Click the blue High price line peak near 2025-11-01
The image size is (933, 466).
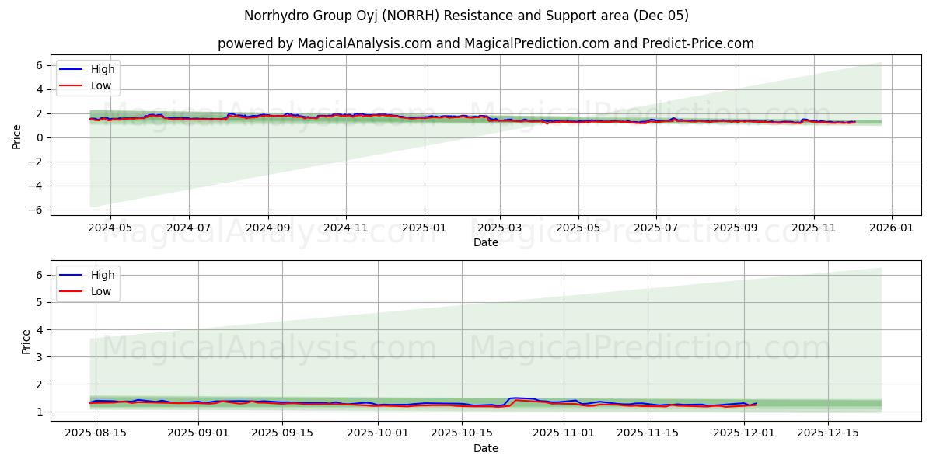[513, 398]
